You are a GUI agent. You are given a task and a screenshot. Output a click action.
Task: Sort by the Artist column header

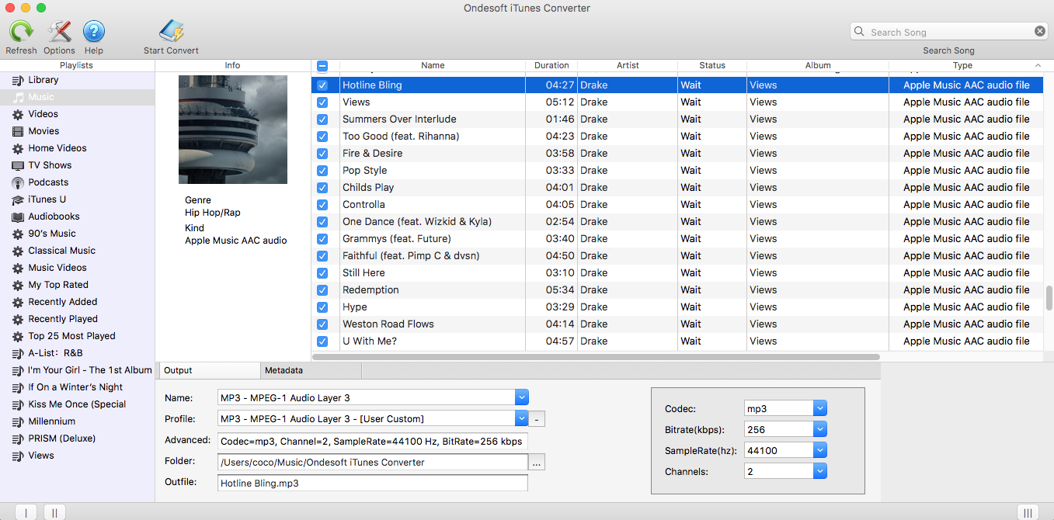[x=628, y=66]
